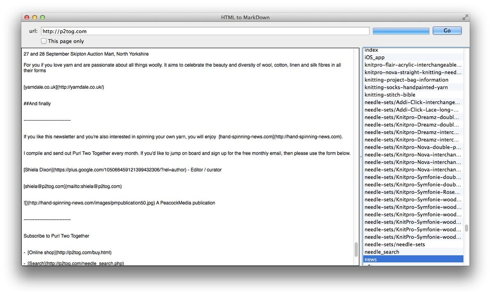Open the yarndale.co.uk link in the markdown text
491x292 pixels.
coord(62,87)
